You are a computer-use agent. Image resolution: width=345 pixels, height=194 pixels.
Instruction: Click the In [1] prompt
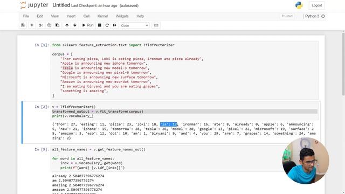(x=42, y=45)
